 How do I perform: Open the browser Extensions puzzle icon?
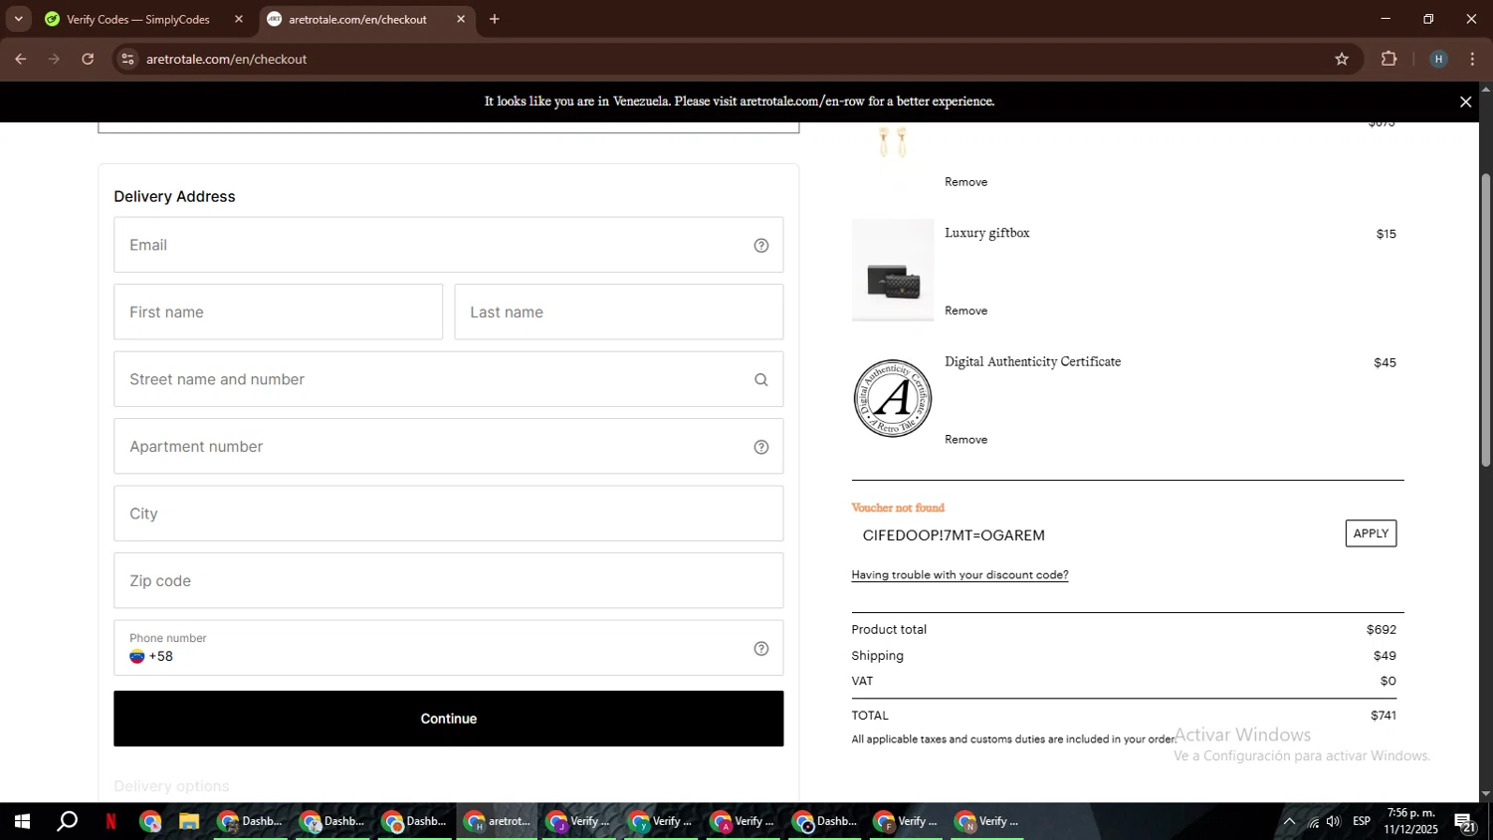coord(1389,59)
